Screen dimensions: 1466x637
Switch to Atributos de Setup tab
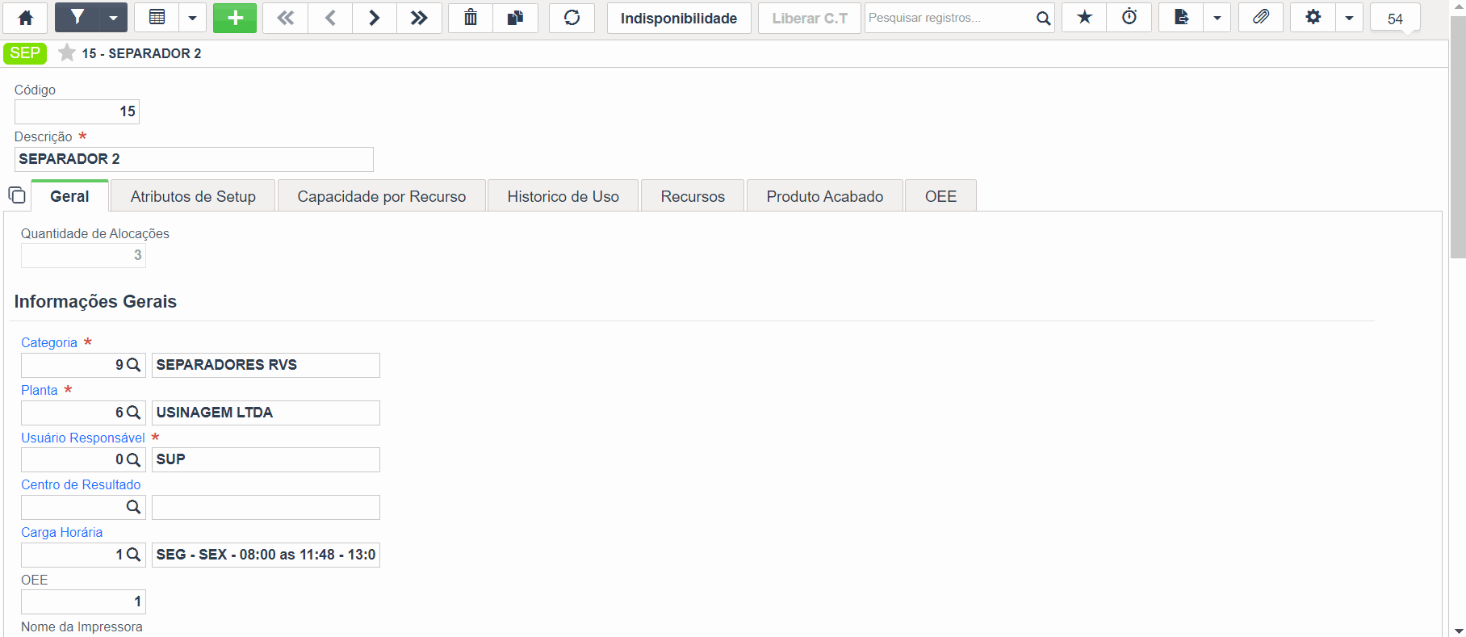tap(193, 196)
